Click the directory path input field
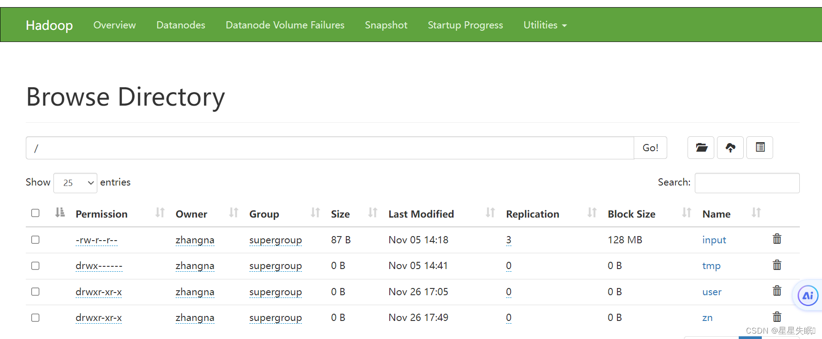 click(330, 148)
